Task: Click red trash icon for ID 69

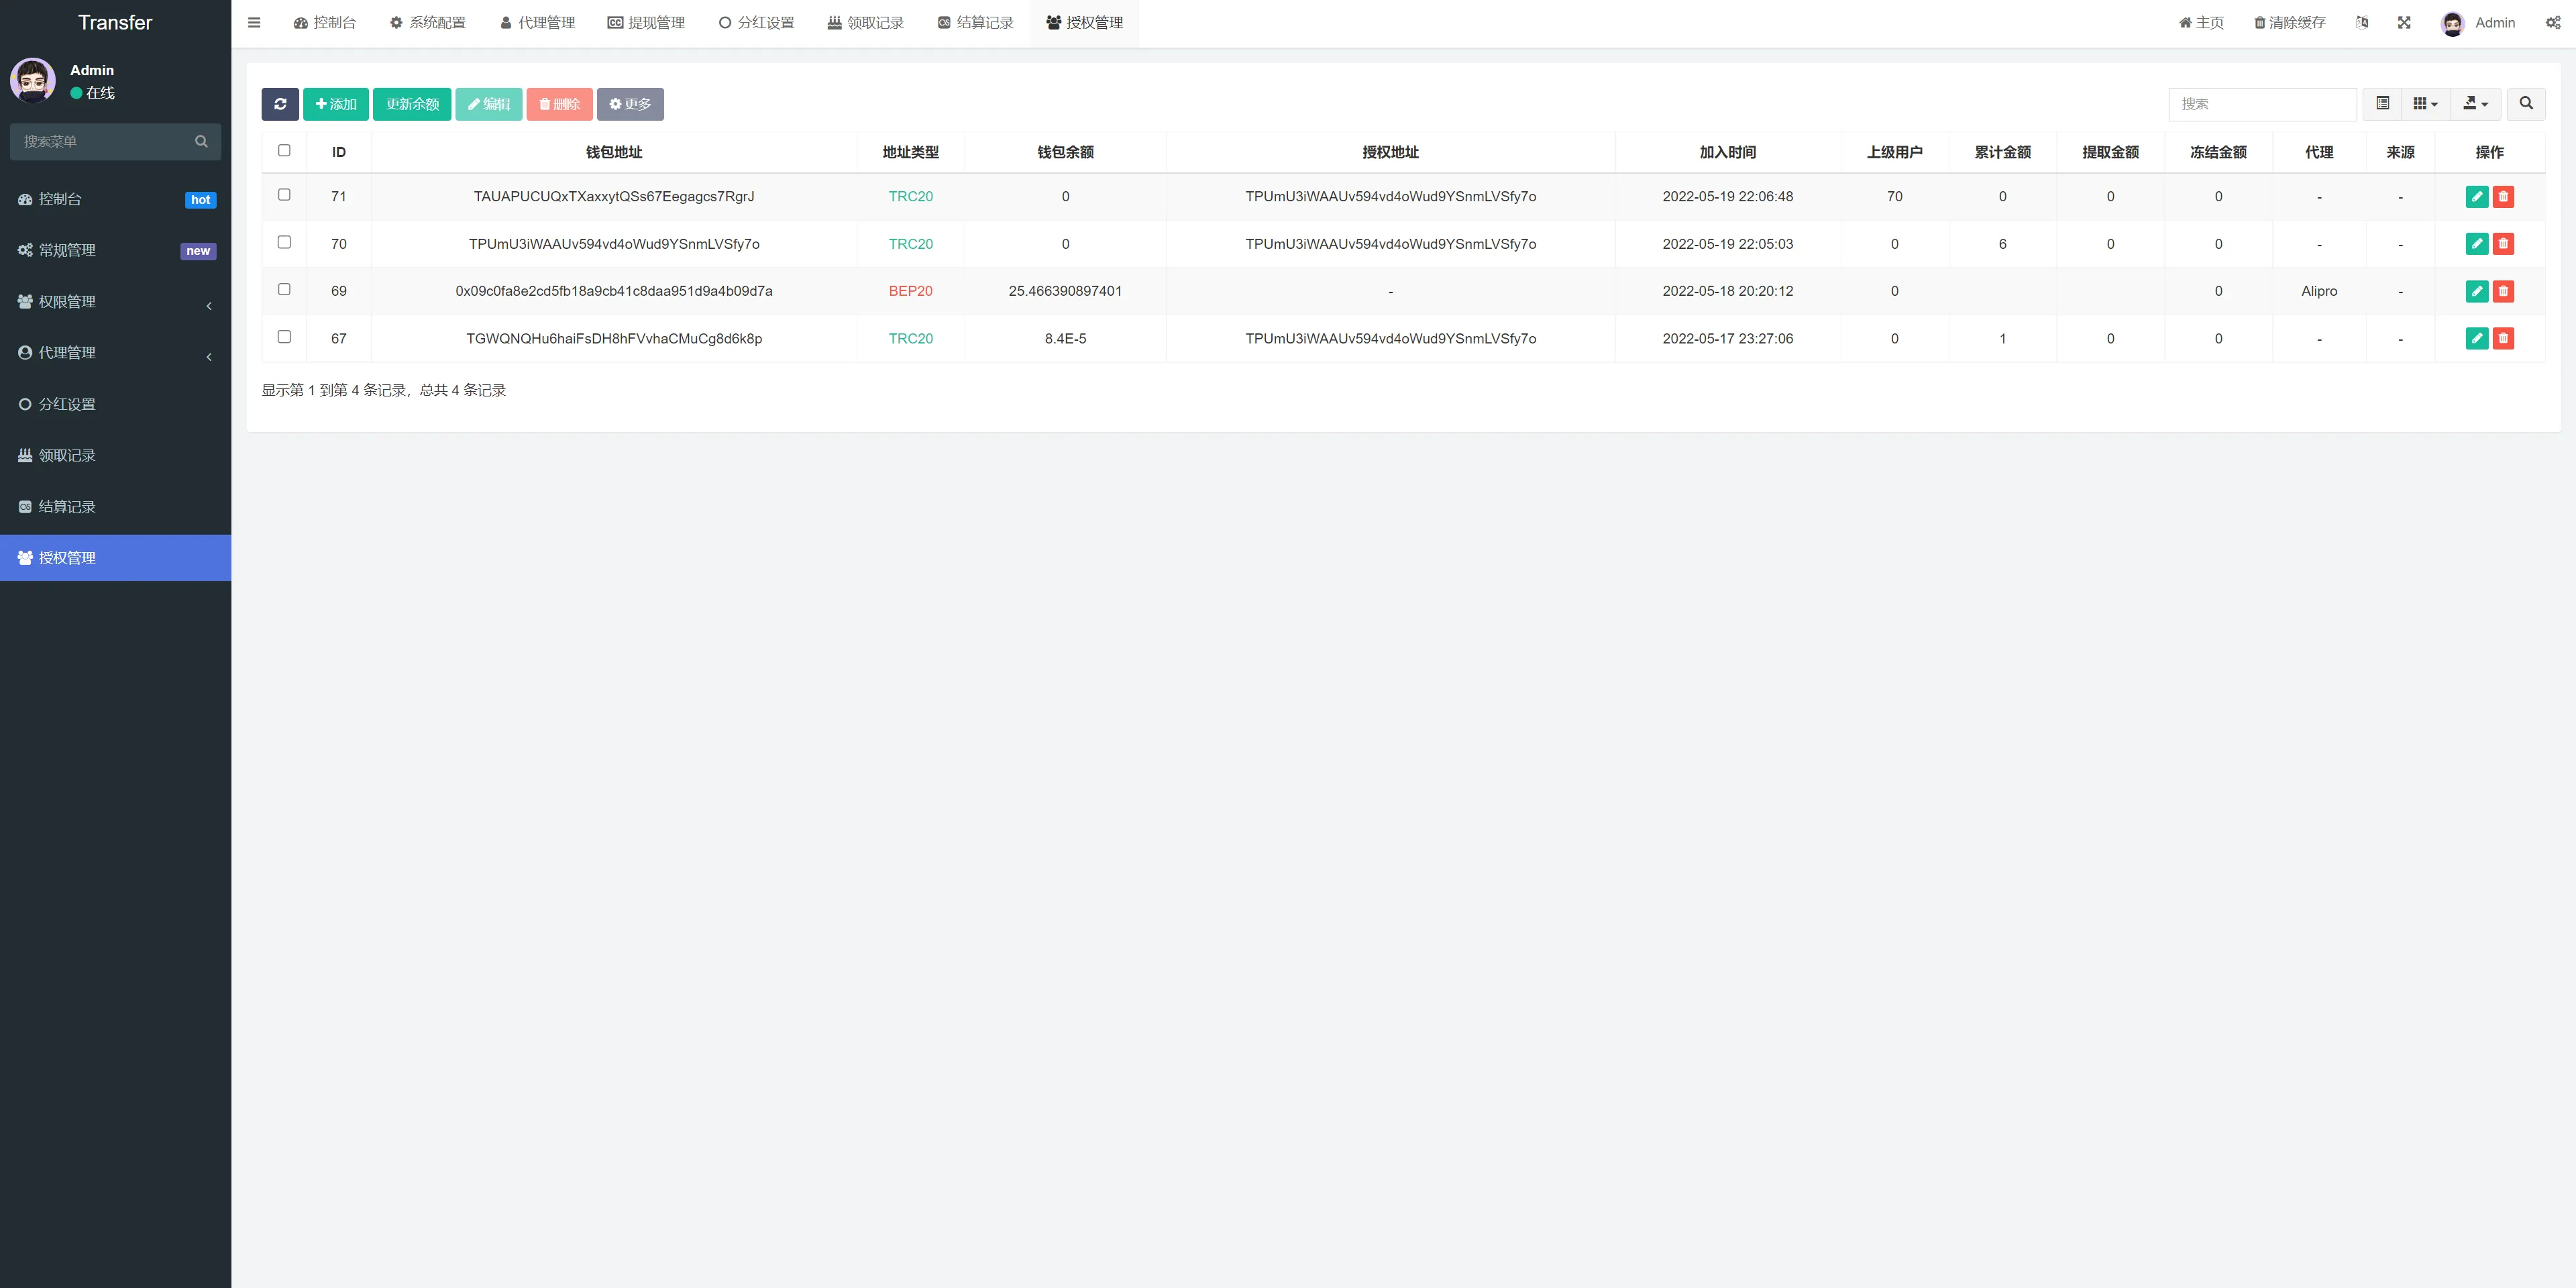Action: click(x=2503, y=291)
